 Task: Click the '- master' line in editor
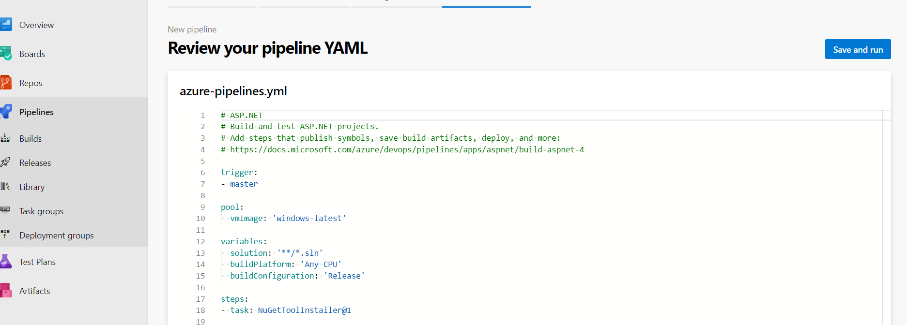(239, 184)
